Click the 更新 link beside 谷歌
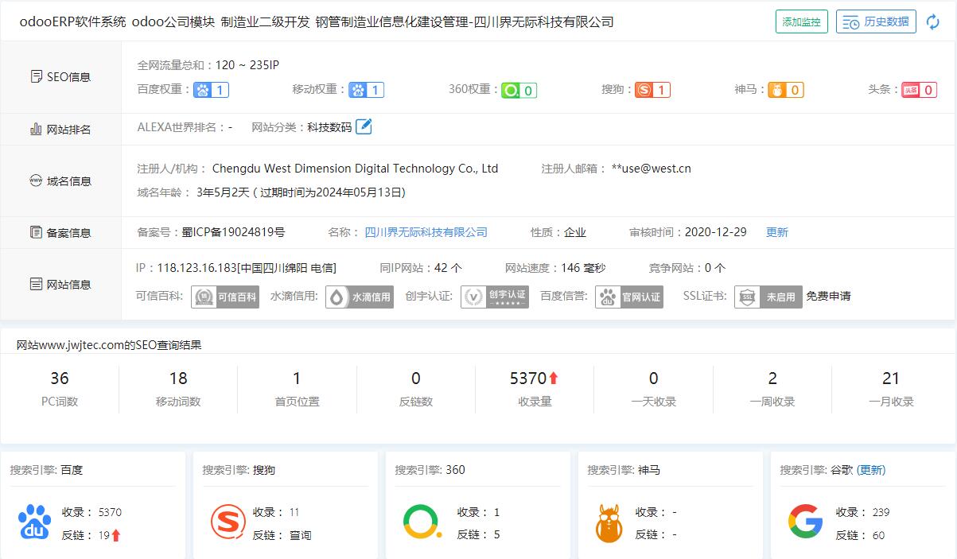The width and height of the screenshot is (957, 559). pyautogui.click(x=870, y=470)
